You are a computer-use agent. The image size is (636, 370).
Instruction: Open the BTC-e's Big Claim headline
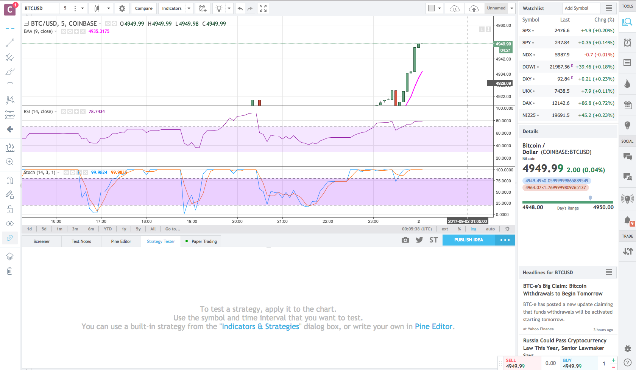coord(563,290)
